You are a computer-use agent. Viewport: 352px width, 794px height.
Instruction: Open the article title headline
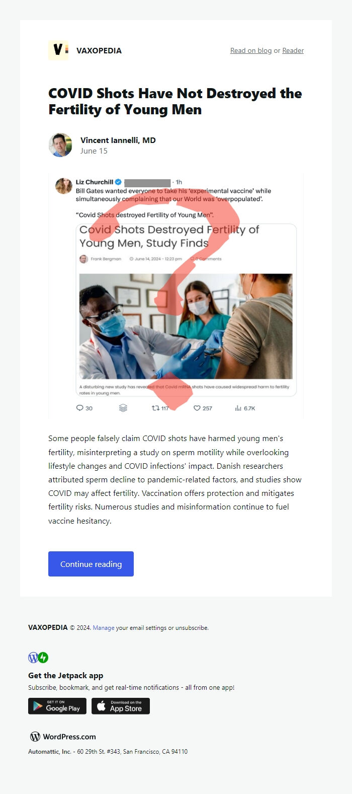175,101
